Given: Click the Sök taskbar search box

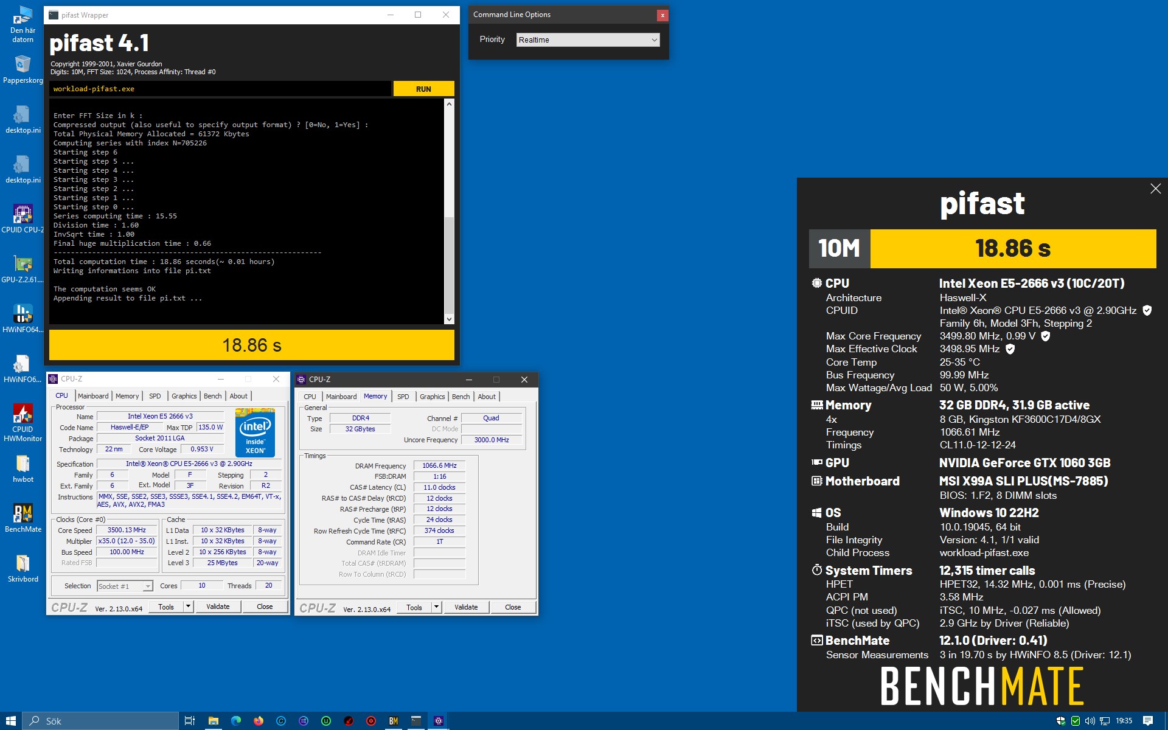Looking at the screenshot, I should [x=100, y=721].
